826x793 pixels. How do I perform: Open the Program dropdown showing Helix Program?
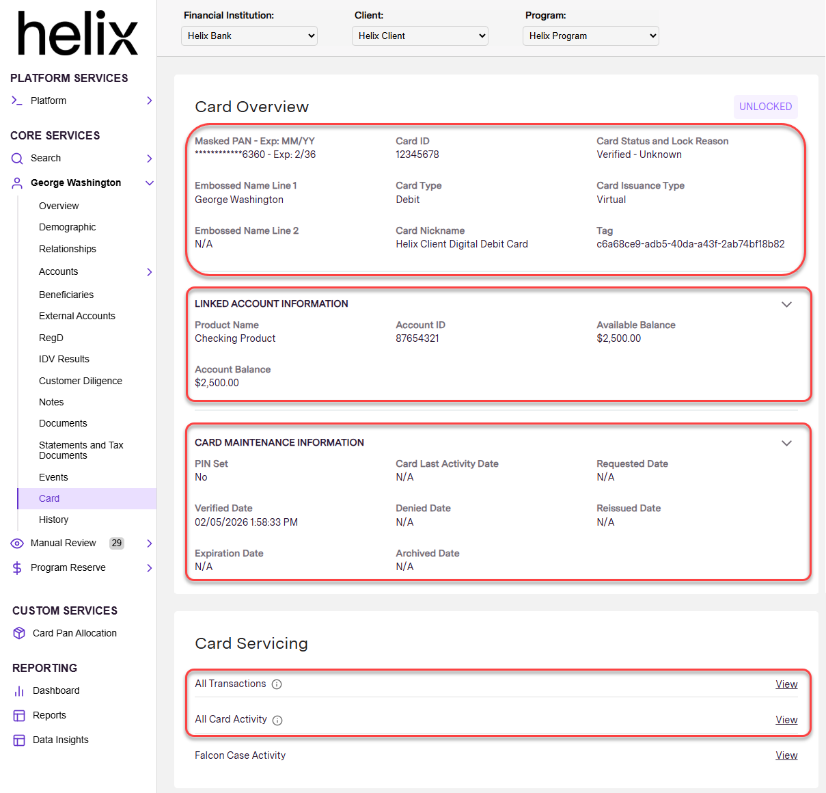pos(591,36)
